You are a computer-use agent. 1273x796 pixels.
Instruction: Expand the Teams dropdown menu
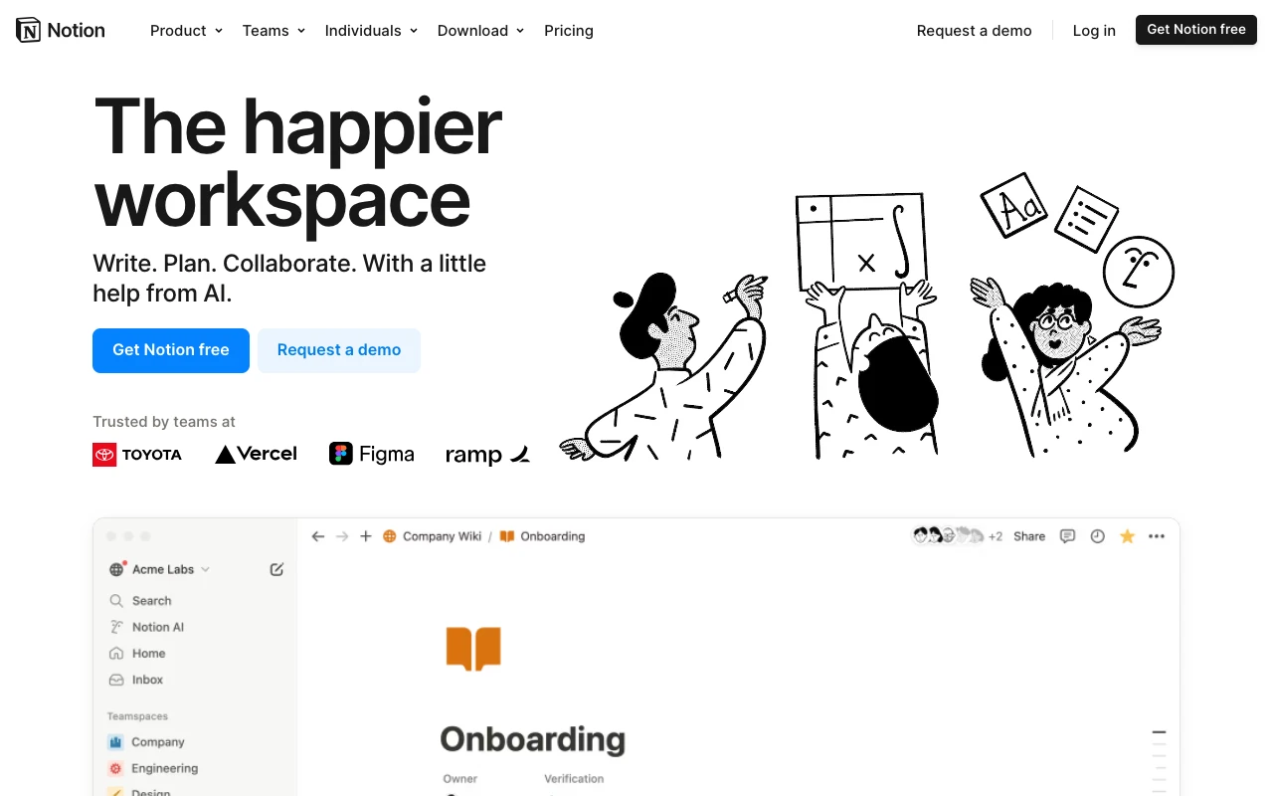coord(273,31)
